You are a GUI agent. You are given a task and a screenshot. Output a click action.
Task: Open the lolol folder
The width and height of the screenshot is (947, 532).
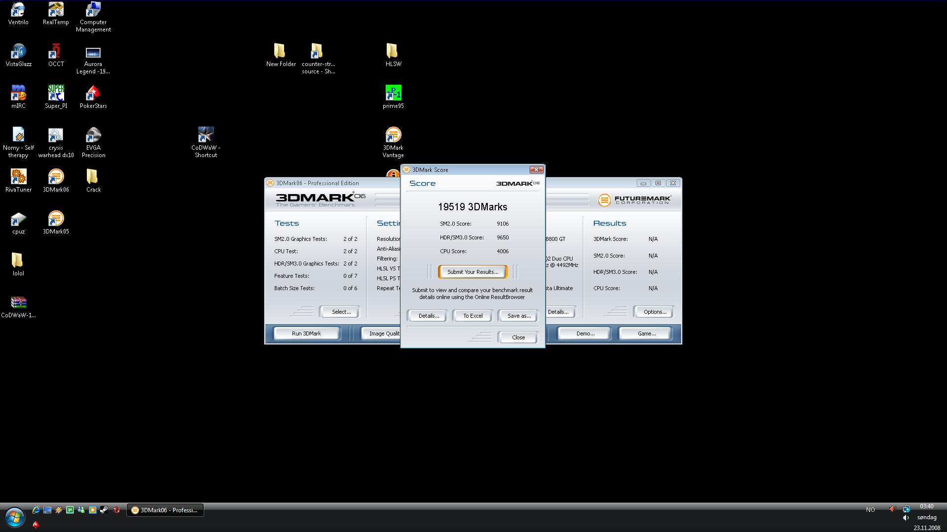pos(18,265)
